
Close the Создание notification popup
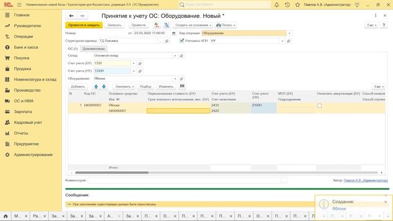coord(386,202)
